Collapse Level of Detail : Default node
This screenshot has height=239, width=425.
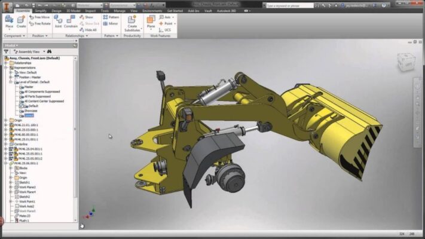(11, 82)
